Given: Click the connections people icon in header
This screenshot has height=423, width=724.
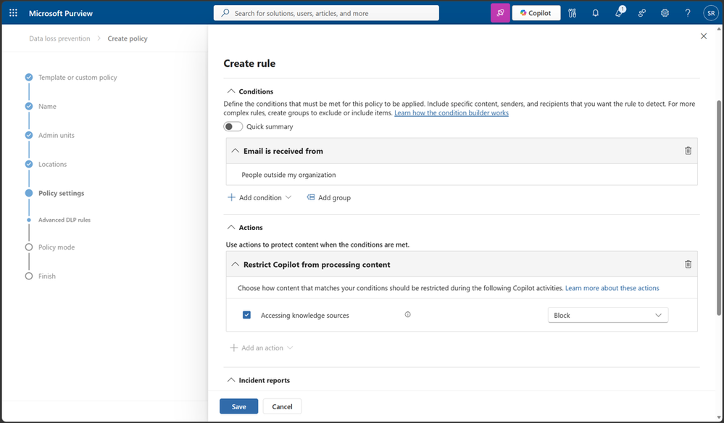Looking at the screenshot, I should point(642,13).
